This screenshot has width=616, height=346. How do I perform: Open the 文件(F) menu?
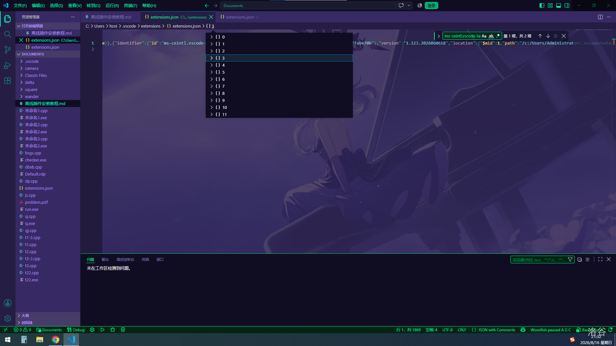tap(20, 5)
